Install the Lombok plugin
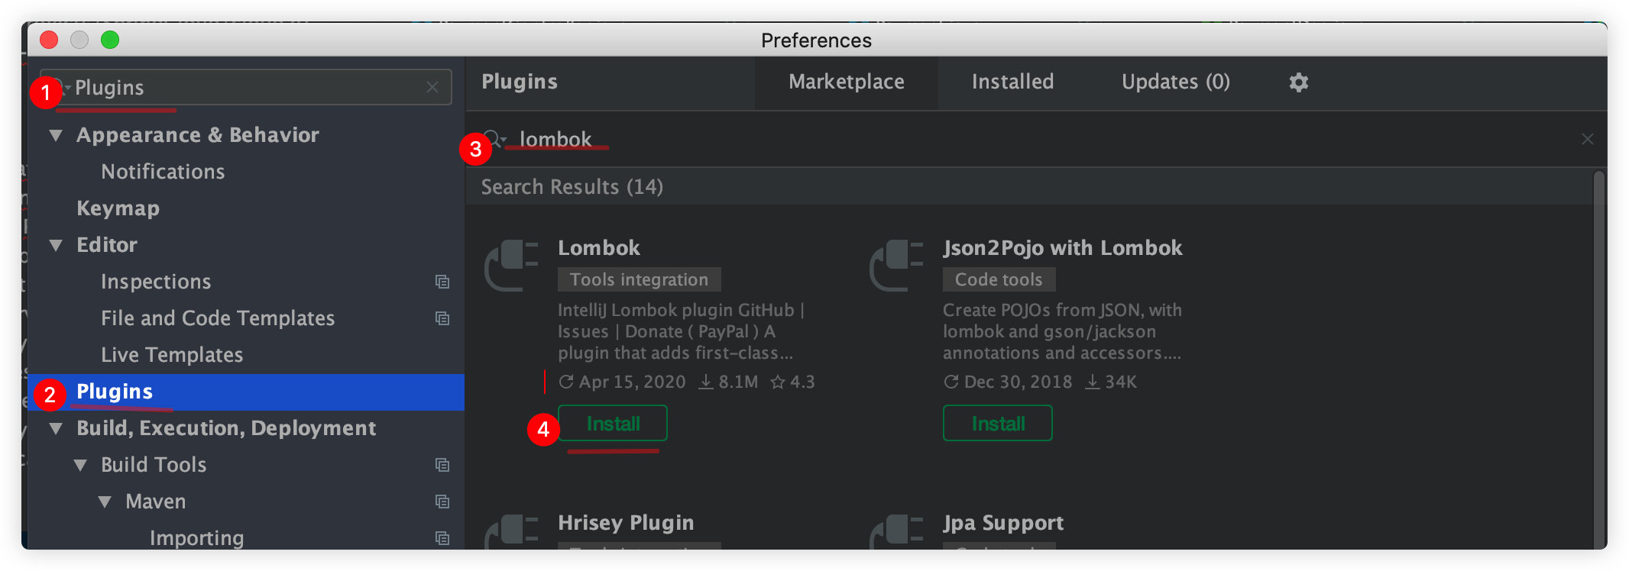 pyautogui.click(x=611, y=423)
